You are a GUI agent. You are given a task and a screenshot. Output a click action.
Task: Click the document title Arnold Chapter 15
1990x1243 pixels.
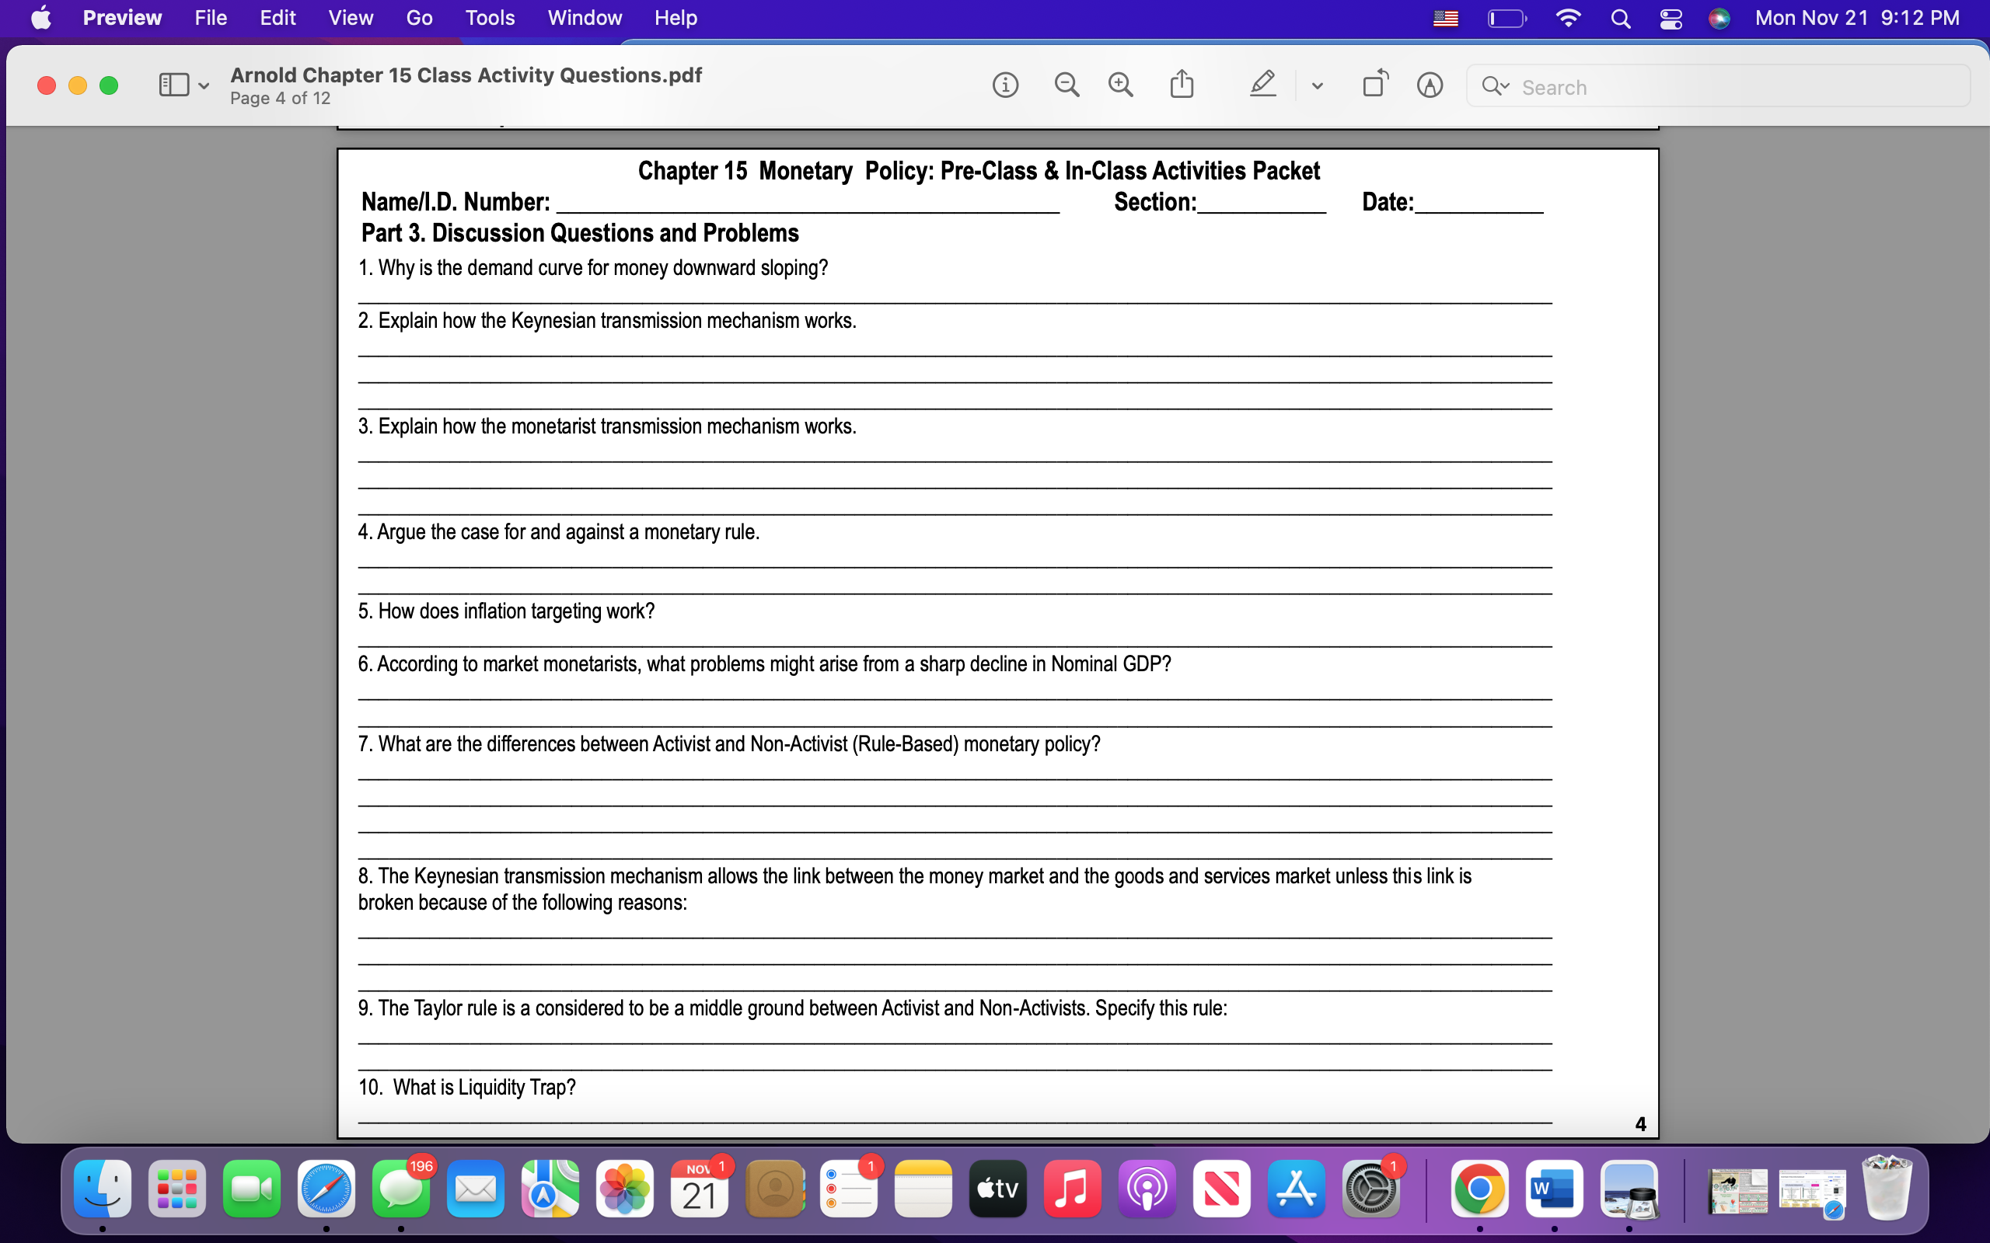click(x=466, y=75)
